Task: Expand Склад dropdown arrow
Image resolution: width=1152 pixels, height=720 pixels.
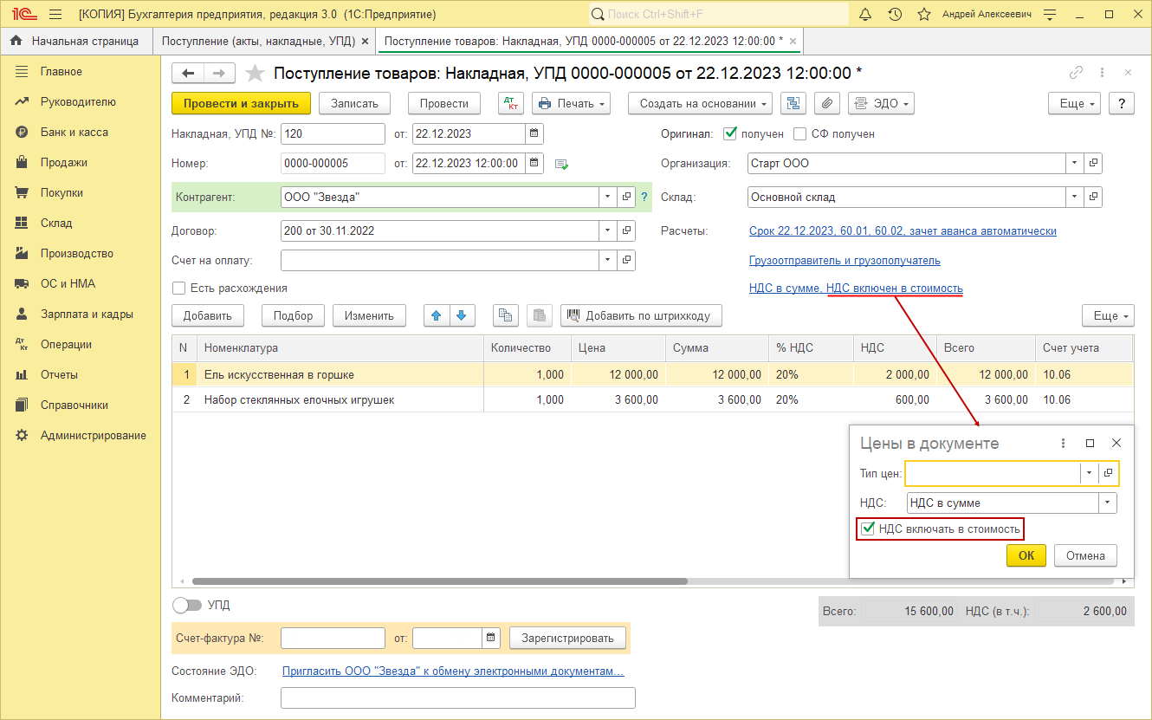Action: coord(1074,197)
